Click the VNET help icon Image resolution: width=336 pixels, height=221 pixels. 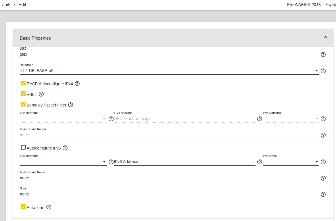pyautogui.click(x=41, y=94)
